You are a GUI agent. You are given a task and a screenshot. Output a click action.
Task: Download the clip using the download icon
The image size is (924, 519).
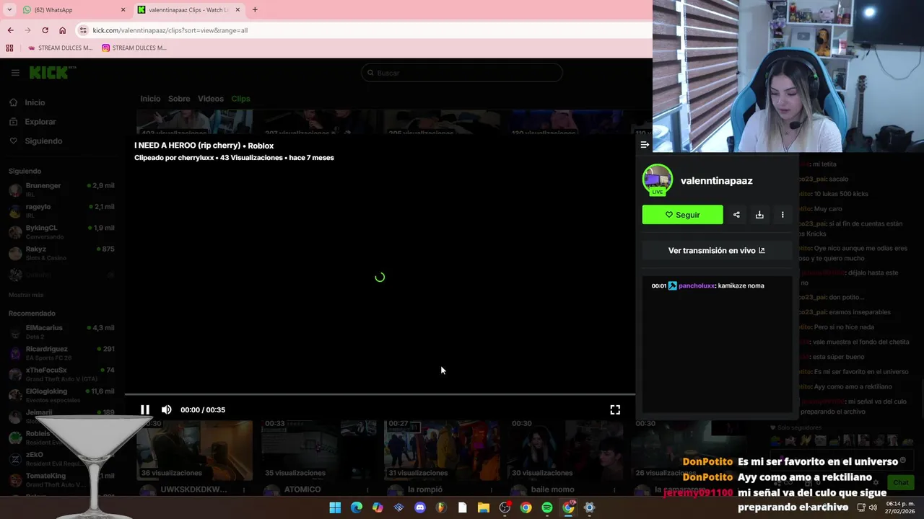(759, 215)
